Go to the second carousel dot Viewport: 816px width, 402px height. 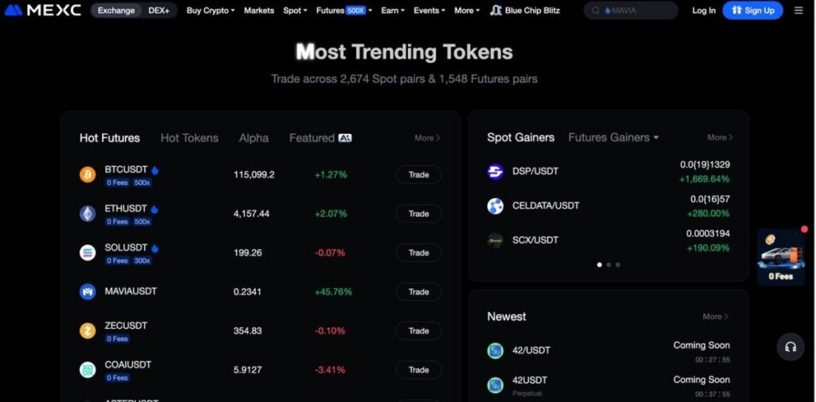tap(609, 264)
